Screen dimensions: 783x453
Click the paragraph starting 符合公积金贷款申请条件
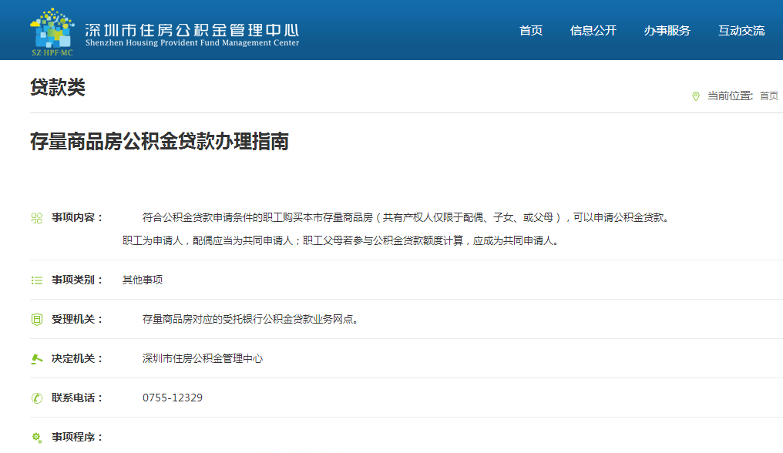pyautogui.click(x=405, y=218)
